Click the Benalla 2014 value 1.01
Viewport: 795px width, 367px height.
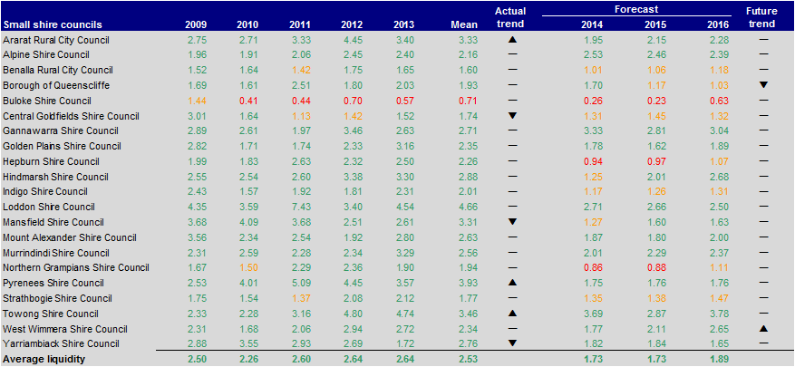[593, 70]
